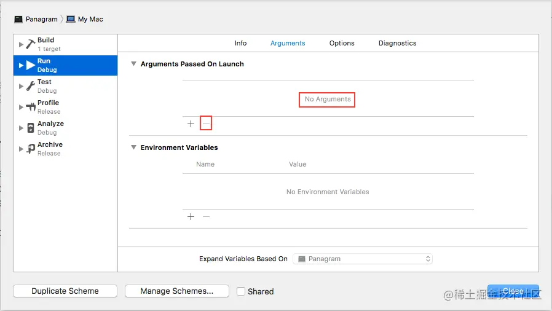
Task: Select the Profile Release row
Action: pos(66,107)
